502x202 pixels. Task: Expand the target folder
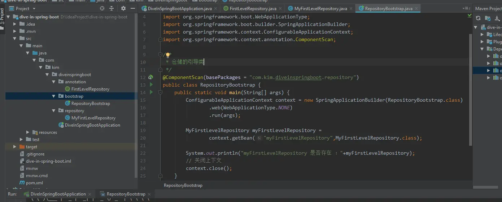[x=15, y=147]
